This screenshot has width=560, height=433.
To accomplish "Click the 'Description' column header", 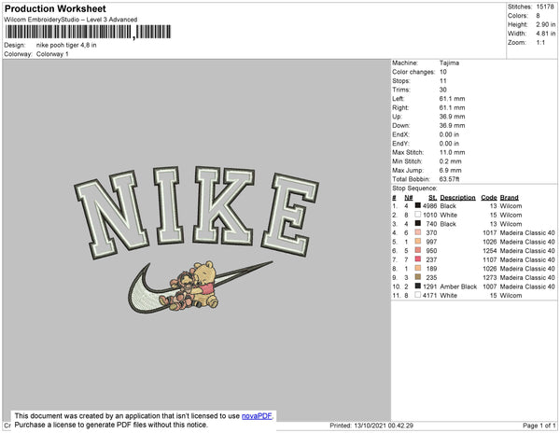I will [458, 198].
